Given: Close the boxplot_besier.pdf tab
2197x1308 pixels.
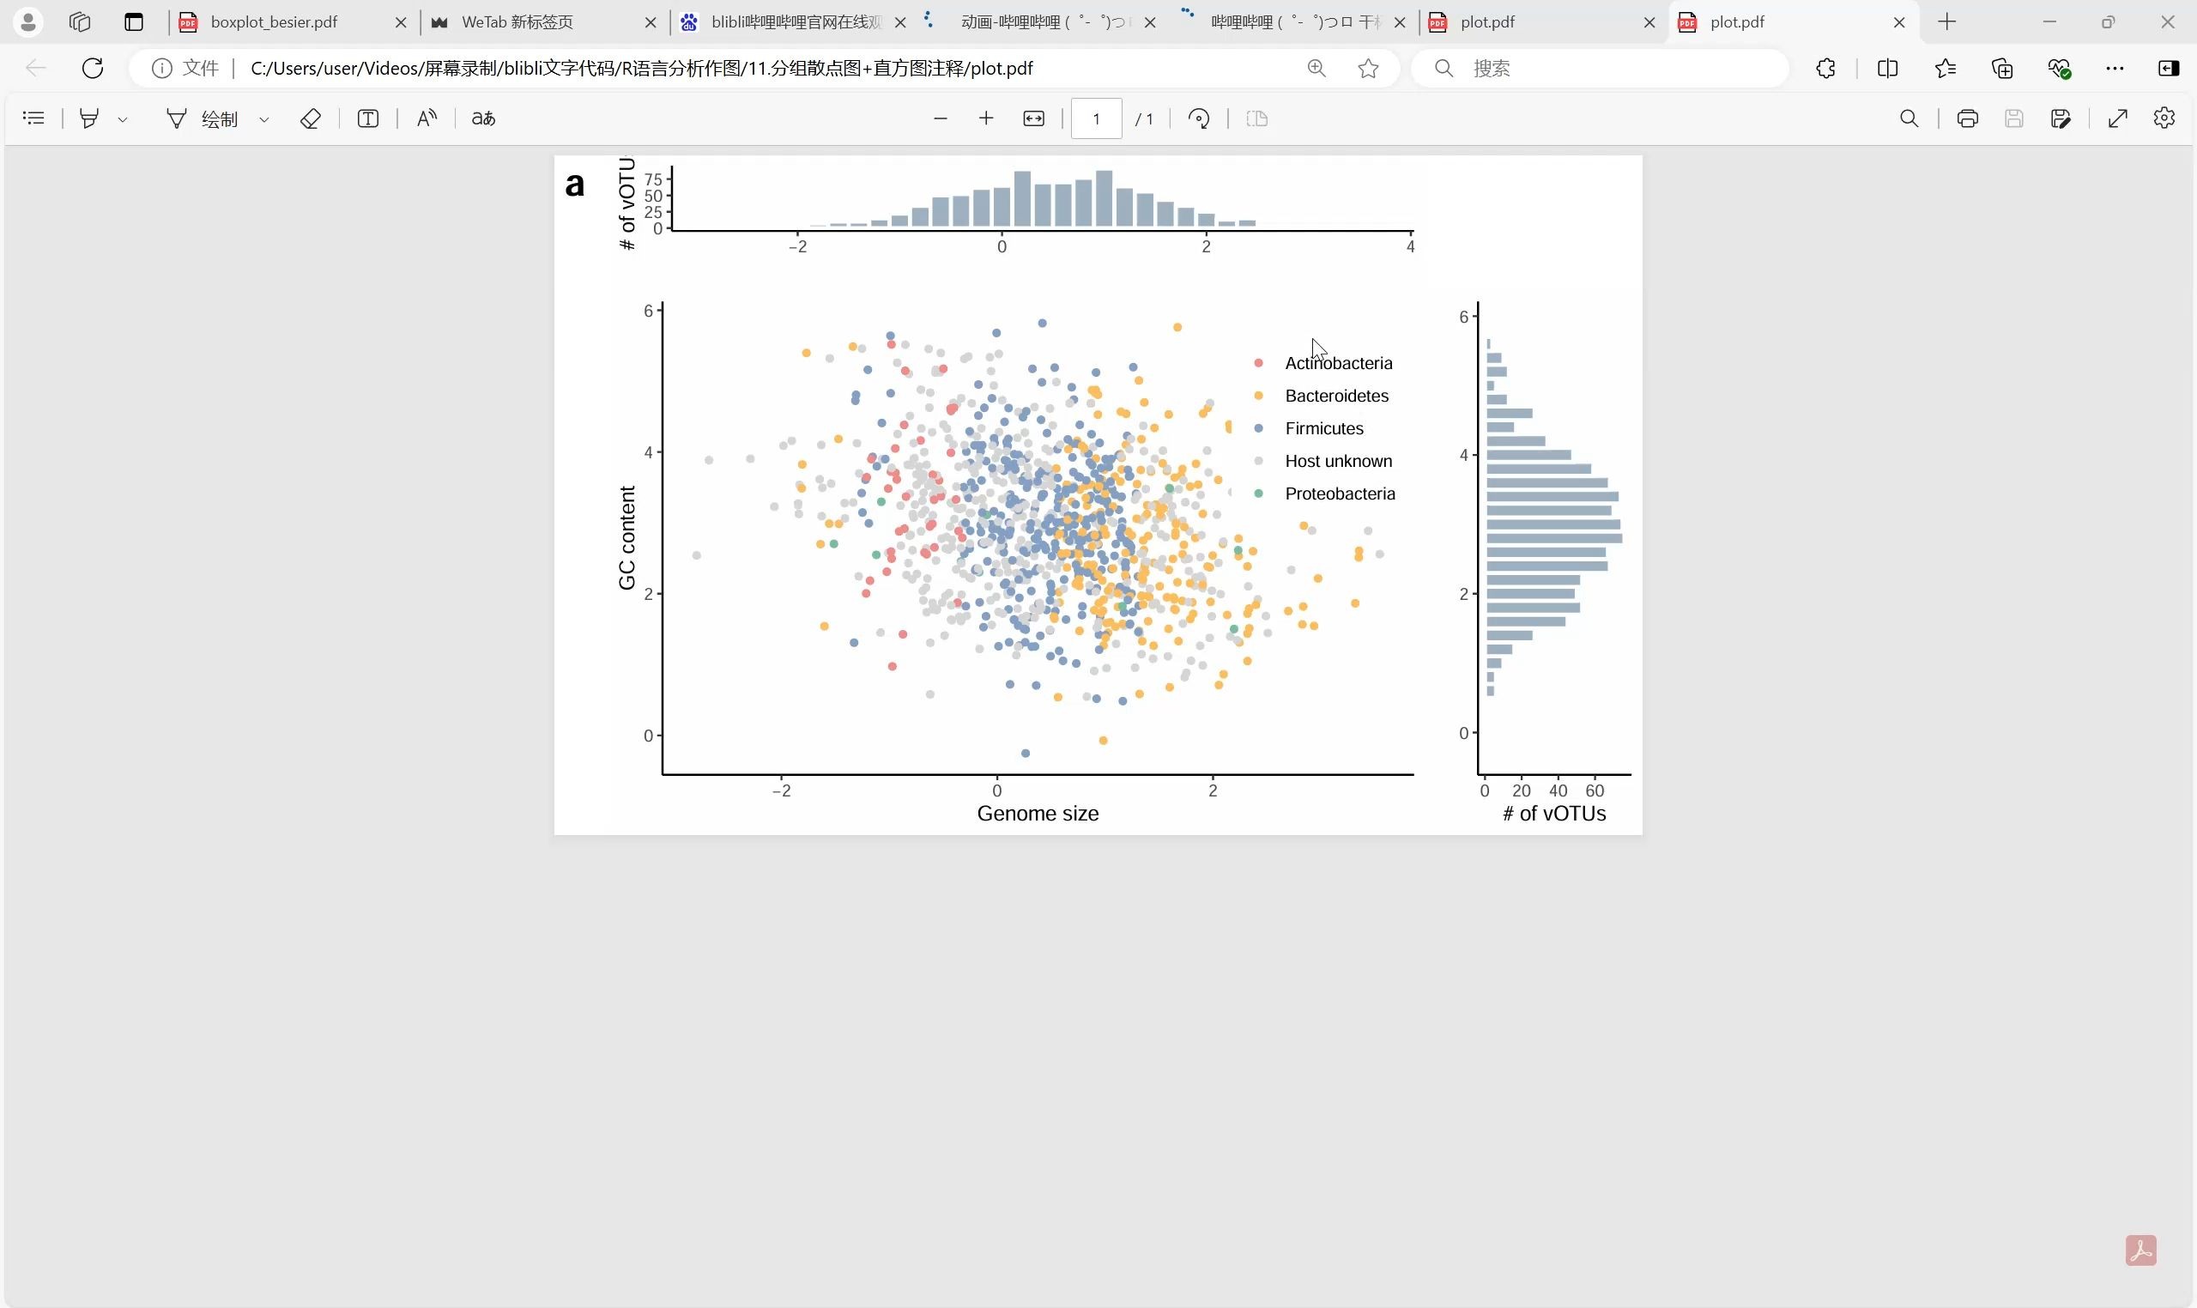Looking at the screenshot, I should [401, 23].
